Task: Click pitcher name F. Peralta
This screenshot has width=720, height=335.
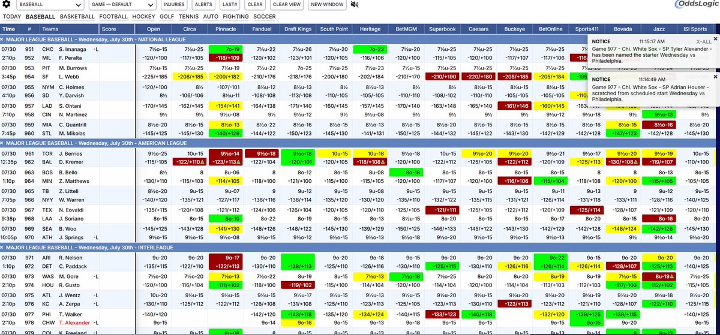Action: point(72,58)
